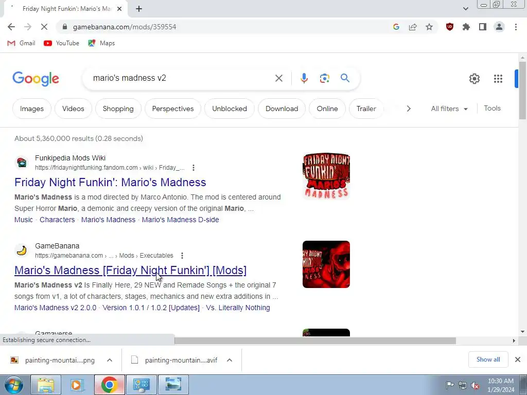The image size is (527, 395).
Task: Open the YouTube bookmark
Action: pos(62,43)
